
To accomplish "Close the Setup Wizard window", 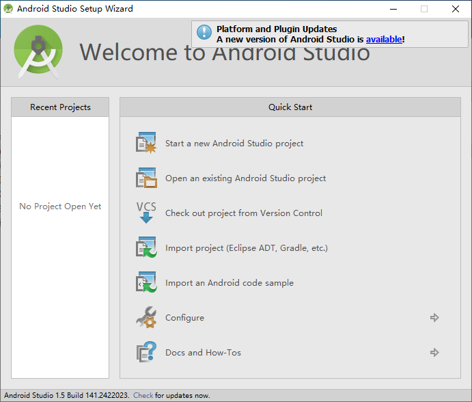I will [x=456, y=9].
